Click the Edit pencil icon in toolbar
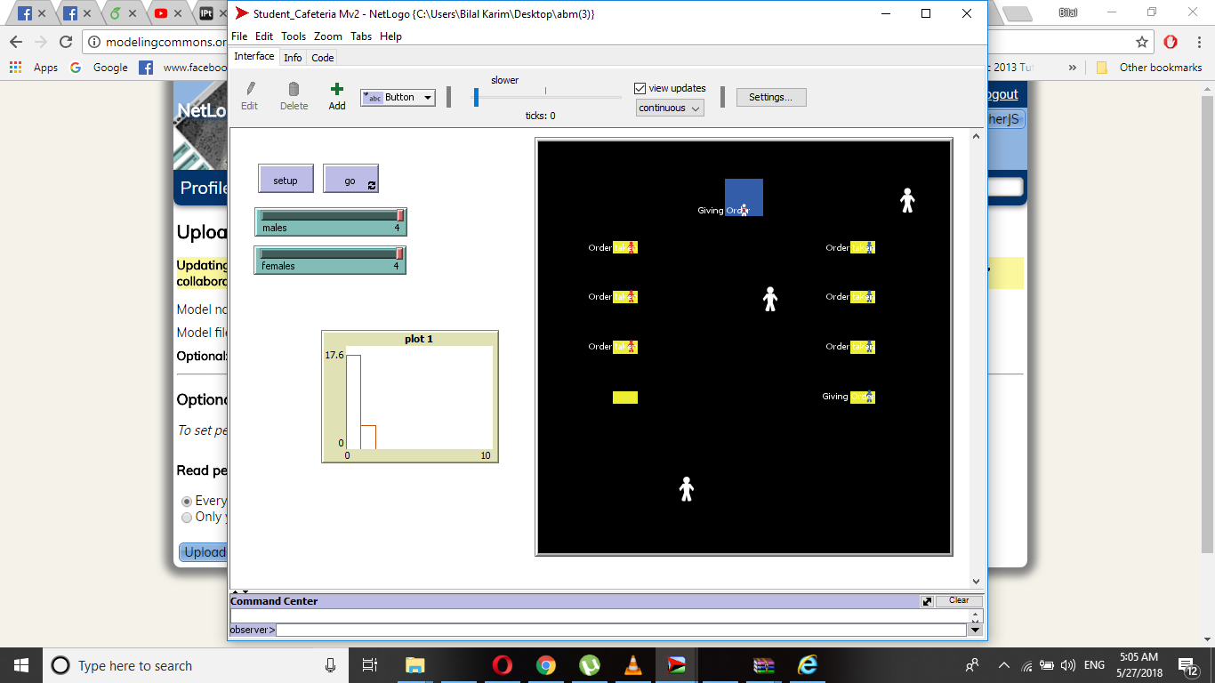The image size is (1215, 683). (x=250, y=89)
